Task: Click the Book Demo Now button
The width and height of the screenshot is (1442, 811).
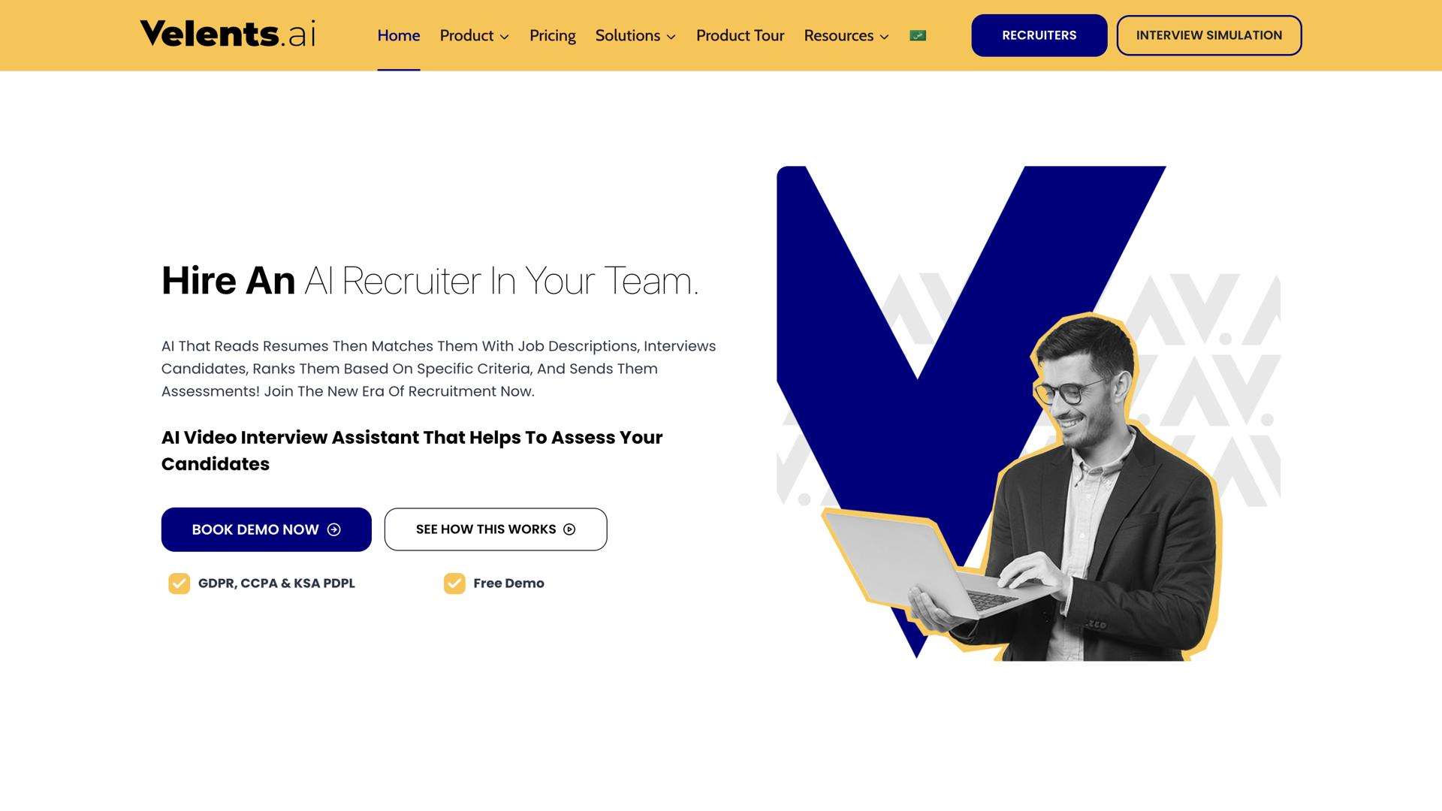Action: pos(267,529)
